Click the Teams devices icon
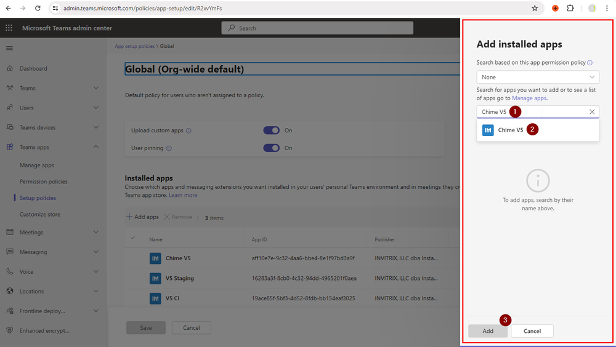Viewport: 616px width, 347px height. [x=10, y=127]
